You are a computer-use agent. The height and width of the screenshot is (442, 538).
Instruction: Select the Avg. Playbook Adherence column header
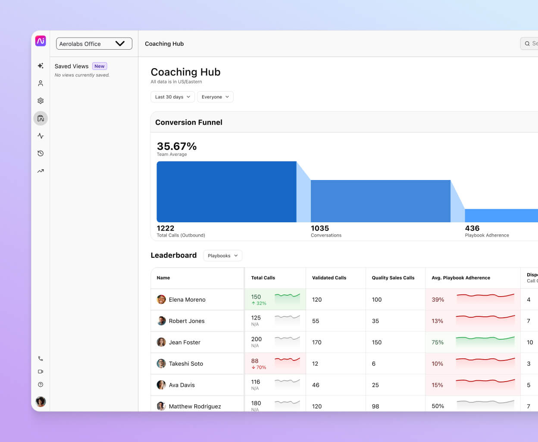tap(460, 278)
